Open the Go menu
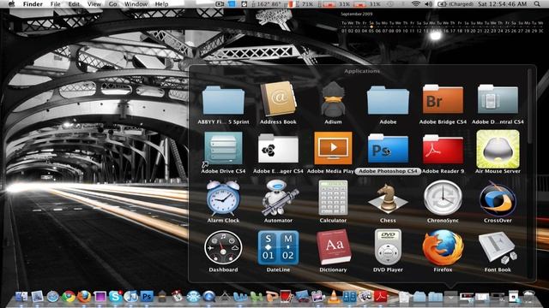549x308 pixels. [112, 3]
